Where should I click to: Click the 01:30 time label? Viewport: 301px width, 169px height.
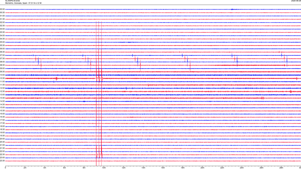[2, 19]
